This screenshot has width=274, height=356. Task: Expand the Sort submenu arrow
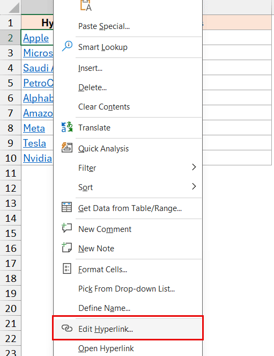point(194,186)
